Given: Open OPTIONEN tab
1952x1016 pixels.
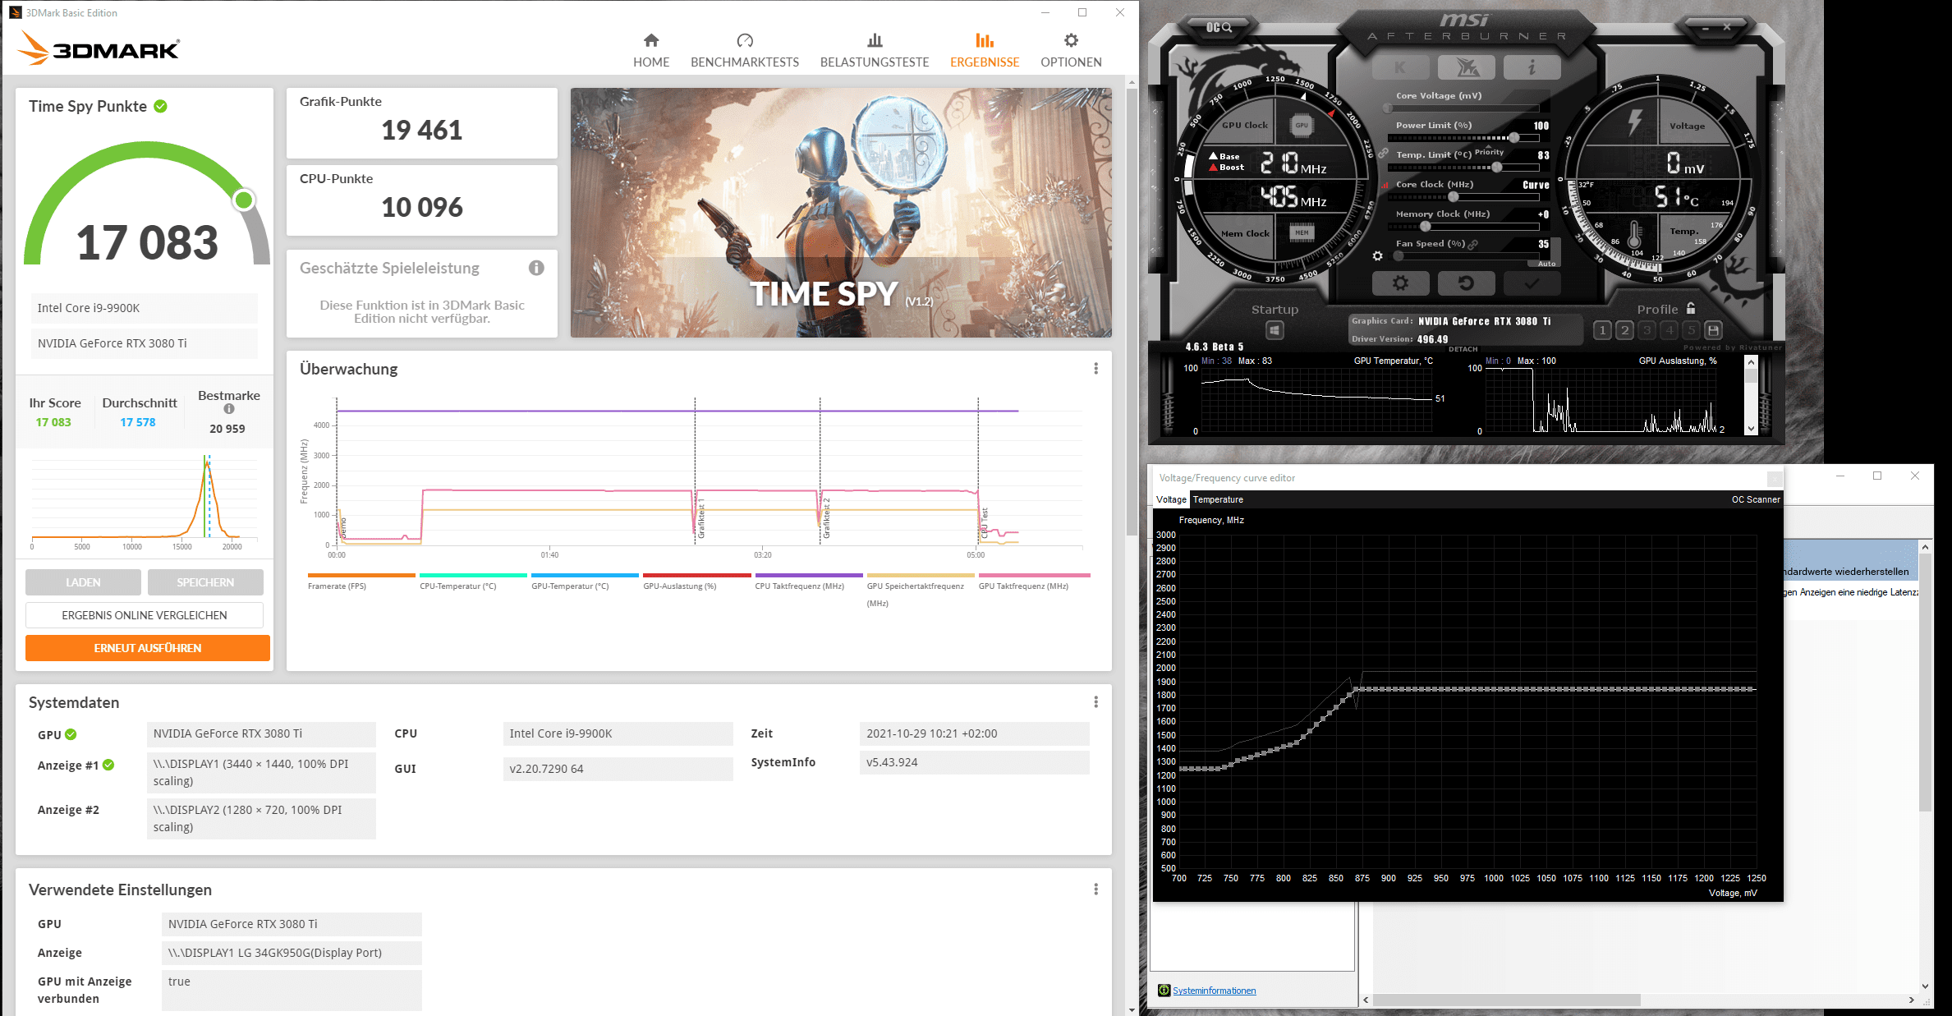Looking at the screenshot, I should [x=1071, y=50].
